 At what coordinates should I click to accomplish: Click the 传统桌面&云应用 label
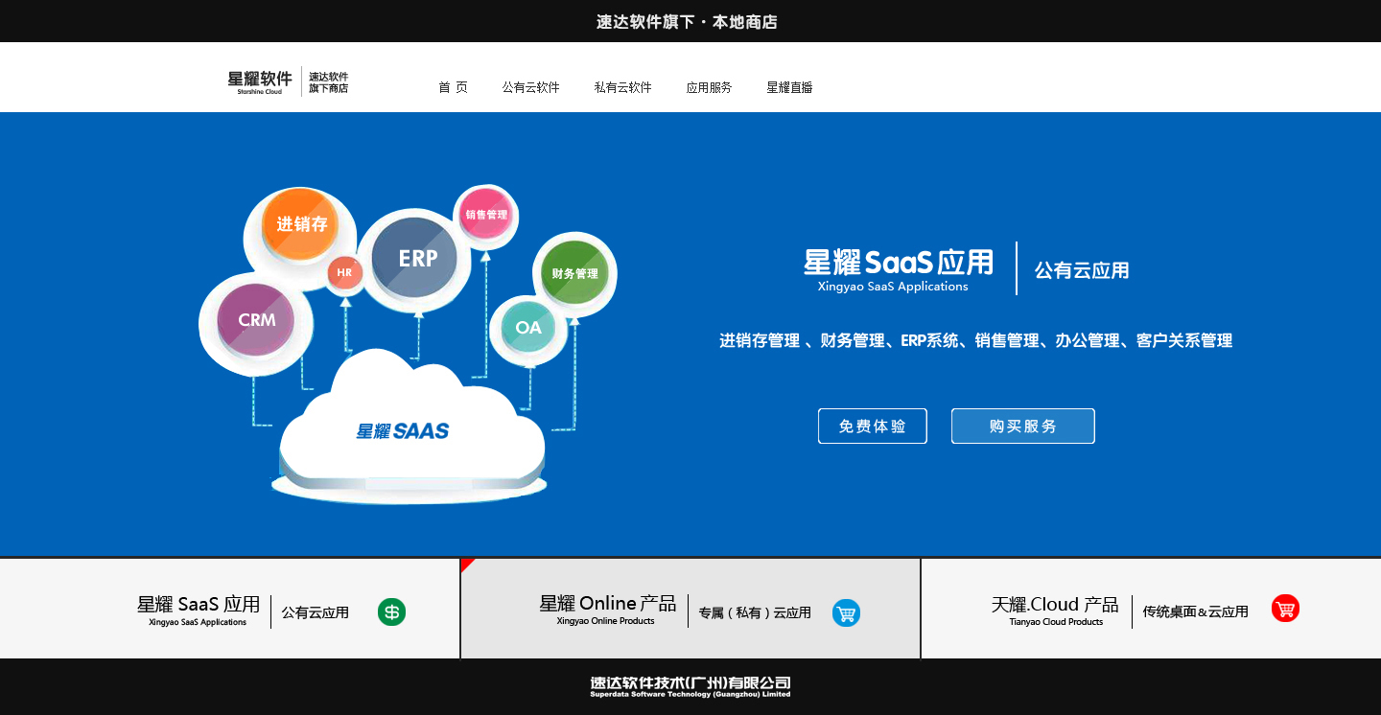tap(1195, 611)
